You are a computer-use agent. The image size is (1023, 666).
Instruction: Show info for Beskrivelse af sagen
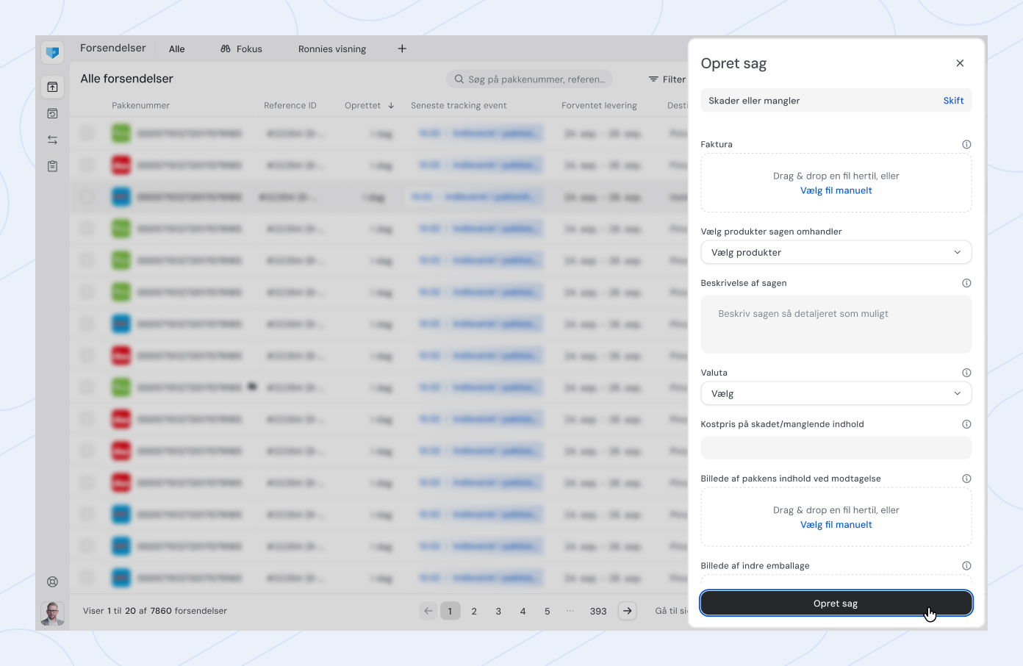pos(966,283)
